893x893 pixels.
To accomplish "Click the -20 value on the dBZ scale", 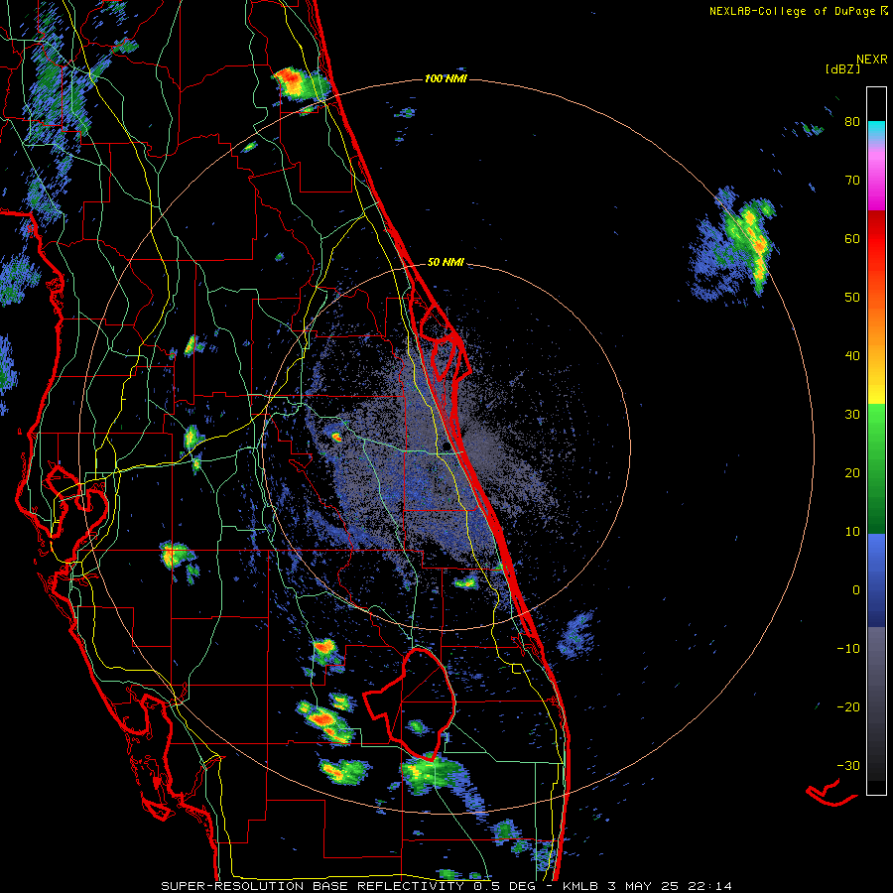I will pyautogui.click(x=848, y=707).
